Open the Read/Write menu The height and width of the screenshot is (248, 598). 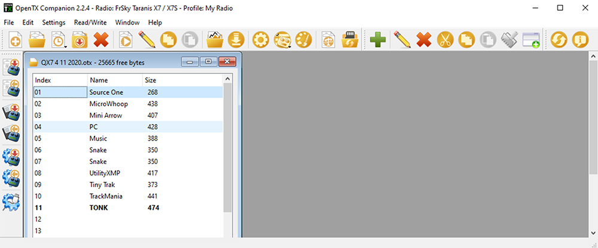[90, 23]
